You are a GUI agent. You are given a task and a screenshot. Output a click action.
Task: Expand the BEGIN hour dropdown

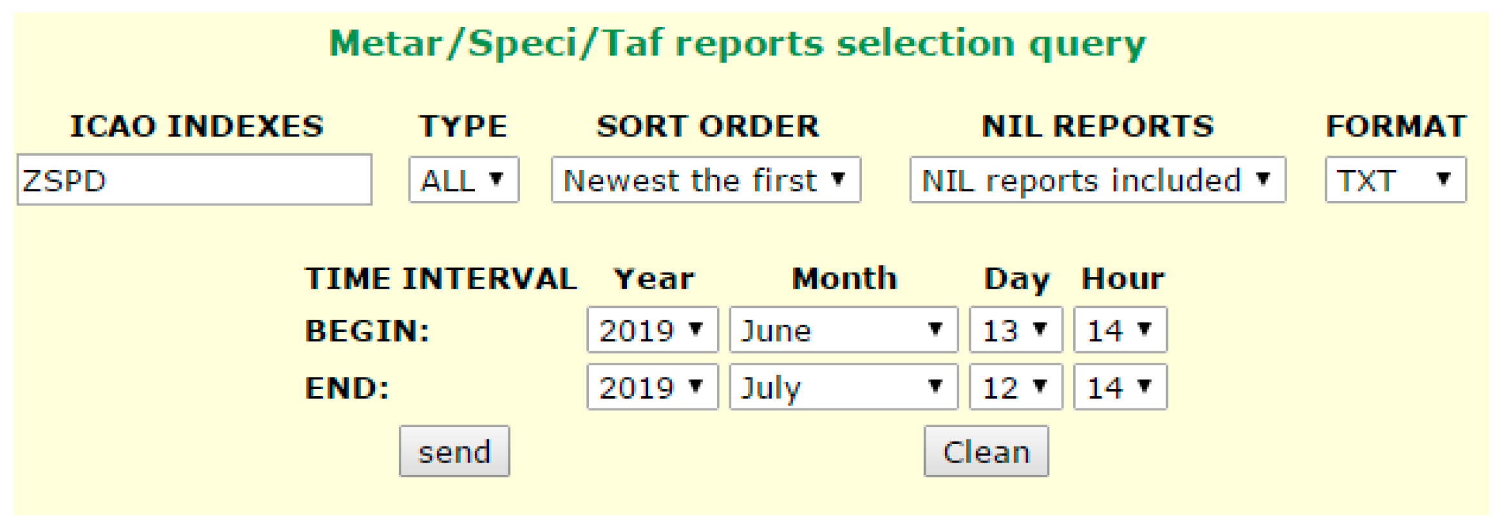[x=1120, y=330]
